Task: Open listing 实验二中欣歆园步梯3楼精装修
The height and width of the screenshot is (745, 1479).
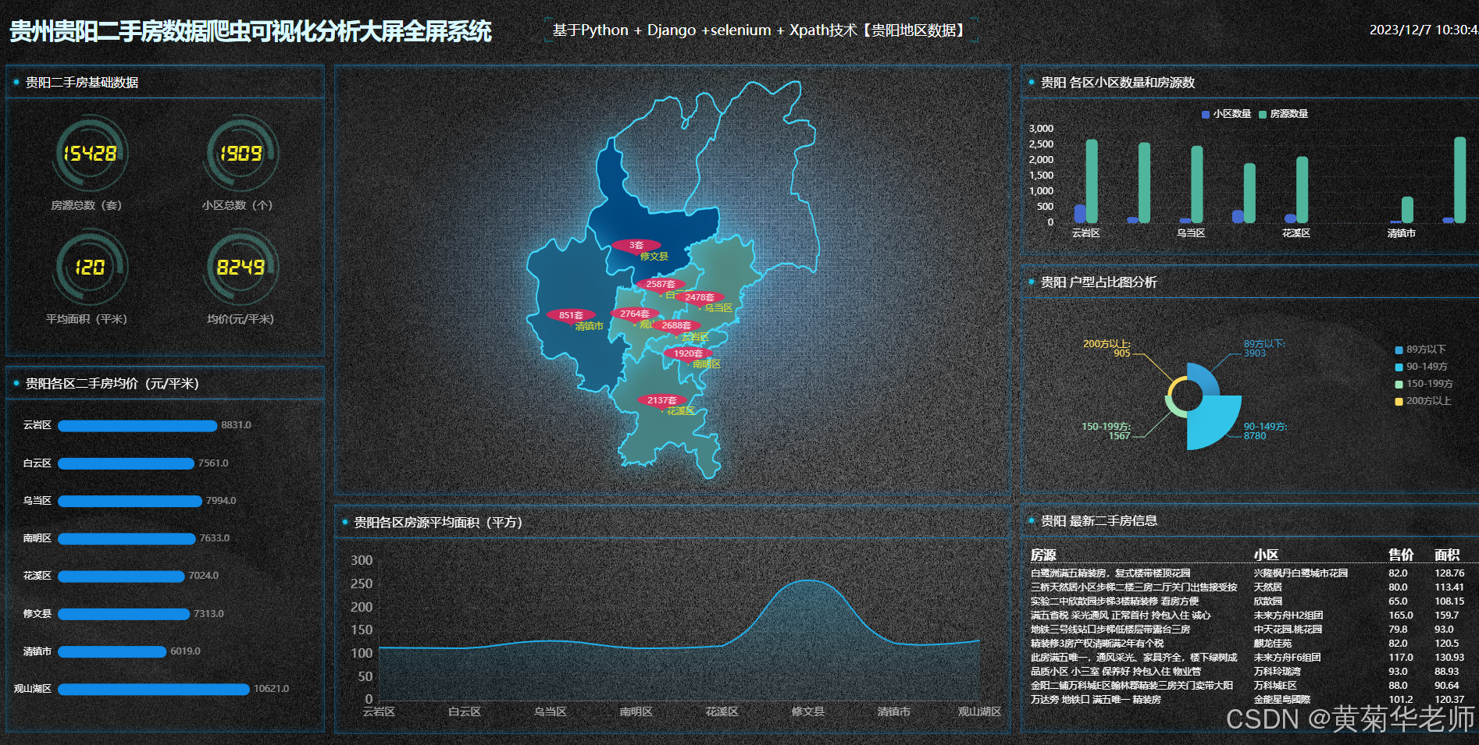Action: (x=1114, y=601)
